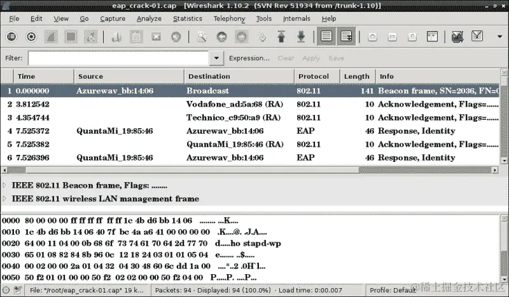Open the Edit menu
509x297 pixels.
(x=36, y=19)
